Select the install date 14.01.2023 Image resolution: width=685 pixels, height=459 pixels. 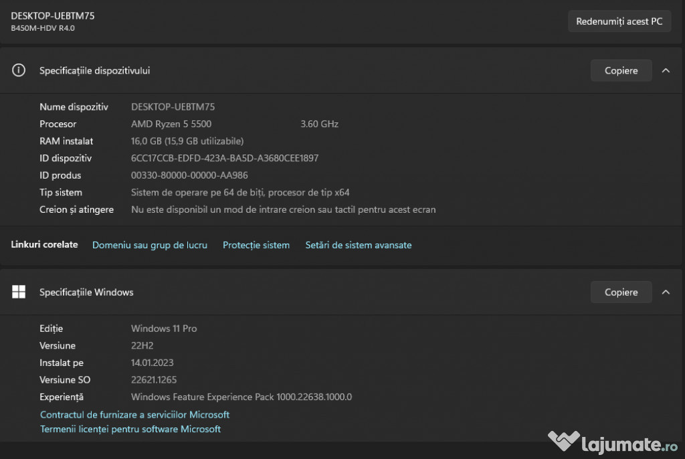pyautogui.click(x=152, y=363)
